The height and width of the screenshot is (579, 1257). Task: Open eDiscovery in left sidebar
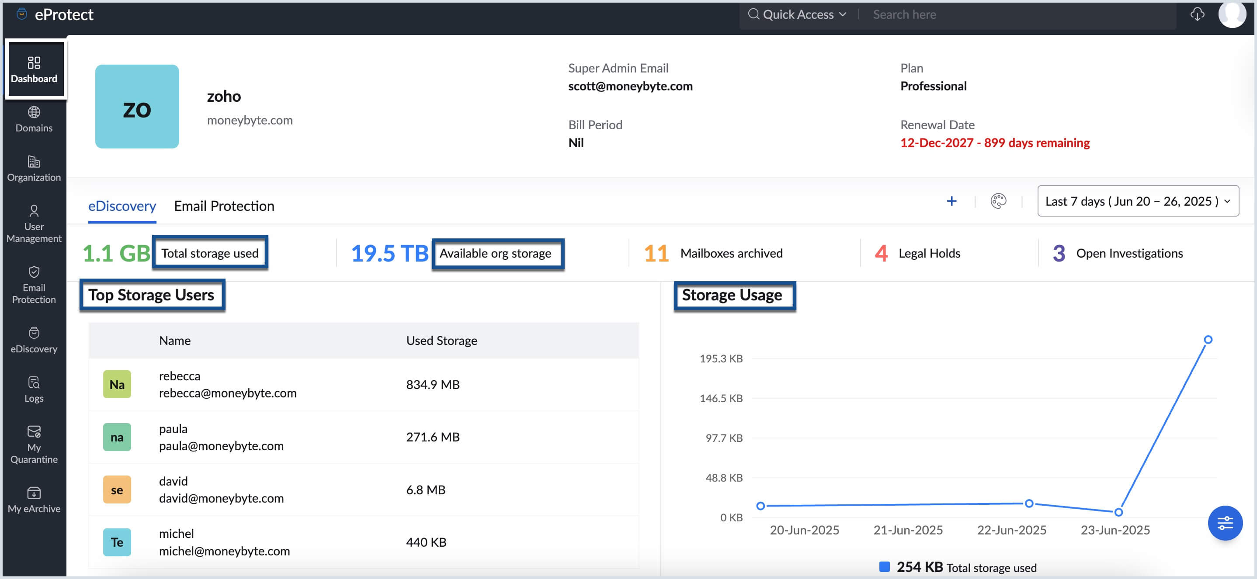pyautogui.click(x=34, y=340)
